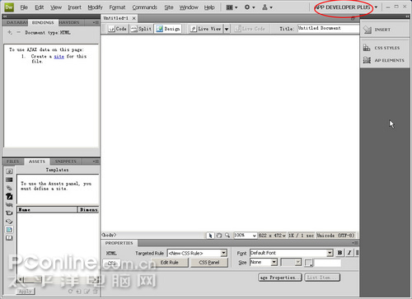Viewport: 412px width, 299px height.
Task: Open the Site person icon menu
Action: [x=267, y=7]
